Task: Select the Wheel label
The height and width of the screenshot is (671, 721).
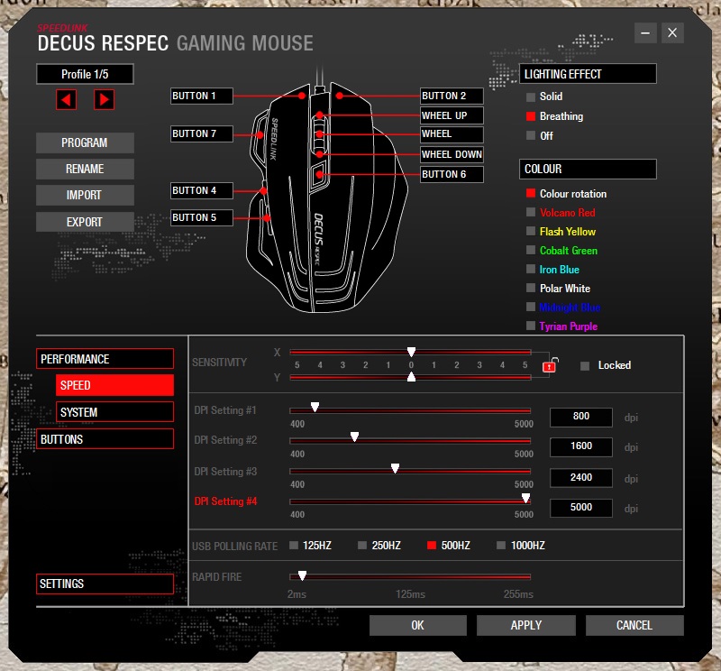Action: tap(452, 134)
